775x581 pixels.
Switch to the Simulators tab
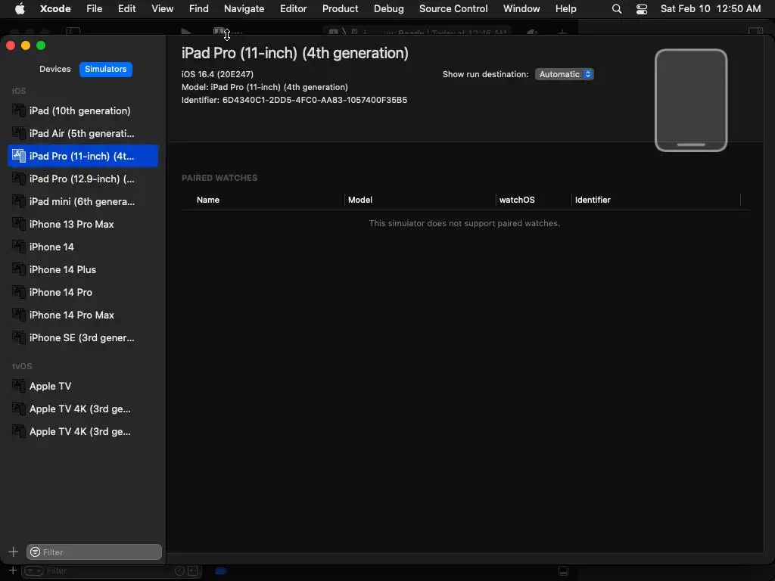point(106,69)
